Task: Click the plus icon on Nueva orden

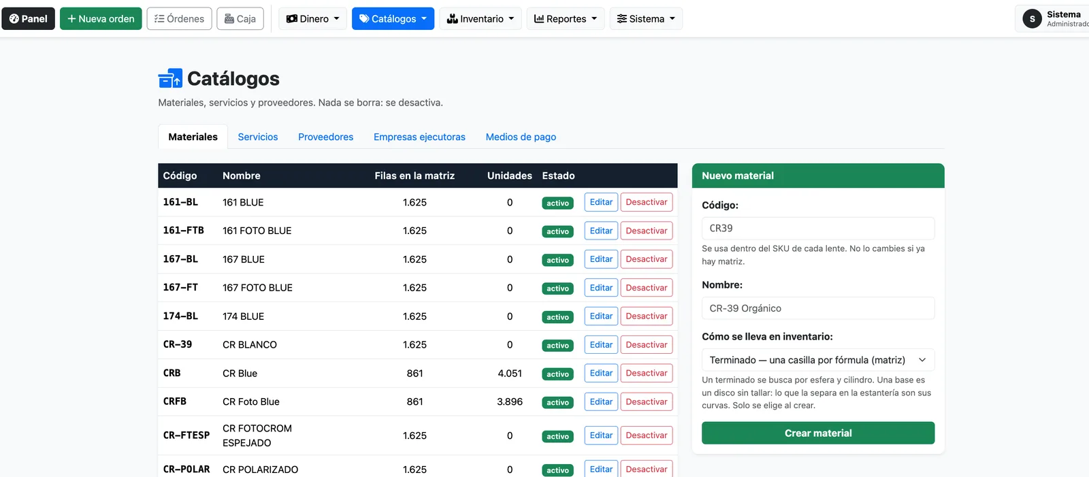Action: tap(71, 19)
